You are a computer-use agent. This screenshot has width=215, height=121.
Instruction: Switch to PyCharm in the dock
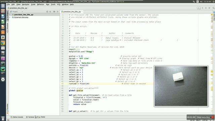(3, 69)
